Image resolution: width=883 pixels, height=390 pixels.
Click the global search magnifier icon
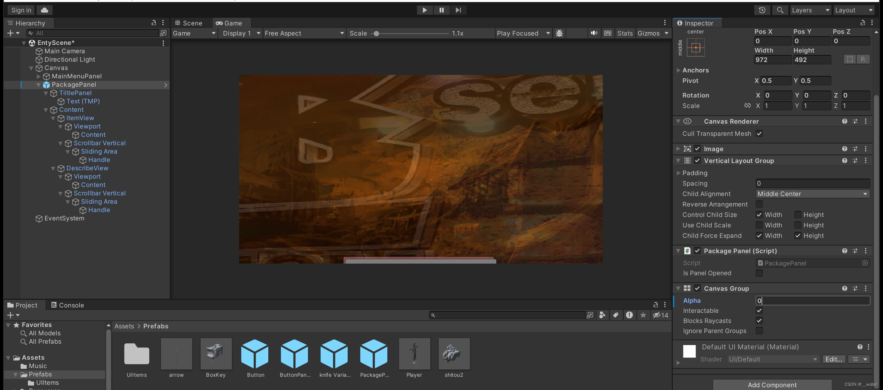pos(780,10)
